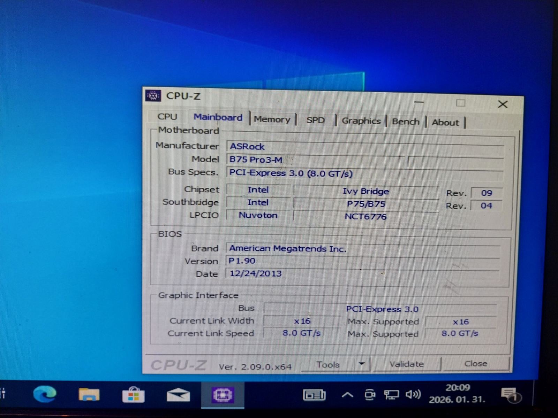558x418 pixels.
Task: Launch Microsoft Store from the taskbar
Action: (x=133, y=395)
